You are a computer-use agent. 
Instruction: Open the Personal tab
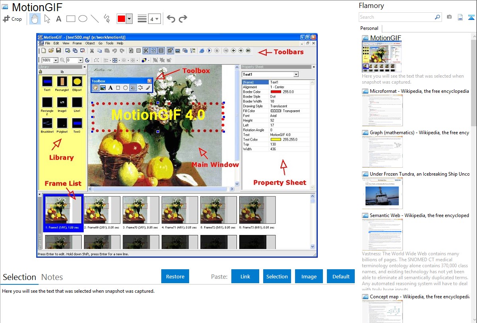[x=369, y=28]
